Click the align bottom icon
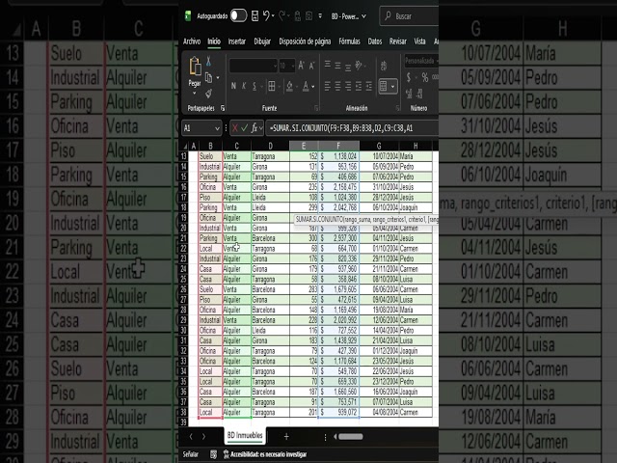Screen dimensions: 617x463 pyautogui.click(x=348, y=68)
